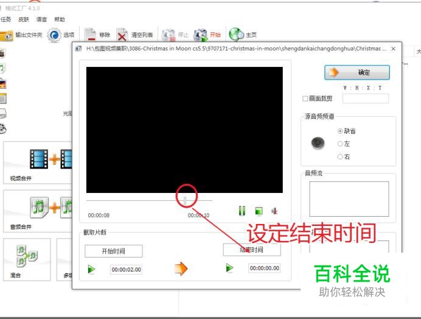
Task: Click the 确定 confirm button
Action: [357, 72]
